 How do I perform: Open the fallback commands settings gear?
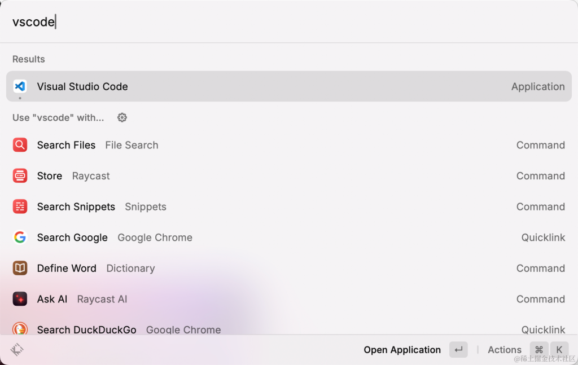pyautogui.click(x=122, y=117)
